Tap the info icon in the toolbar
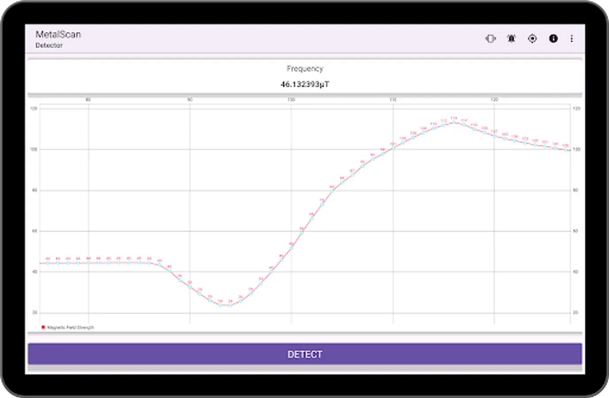The width and height of the screenshot is (609, 398). (553, 38)
